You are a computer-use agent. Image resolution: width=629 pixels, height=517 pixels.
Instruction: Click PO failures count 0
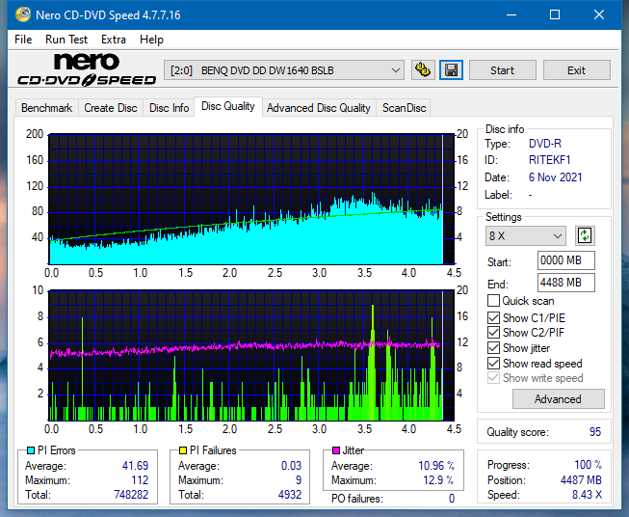point(452,499)
